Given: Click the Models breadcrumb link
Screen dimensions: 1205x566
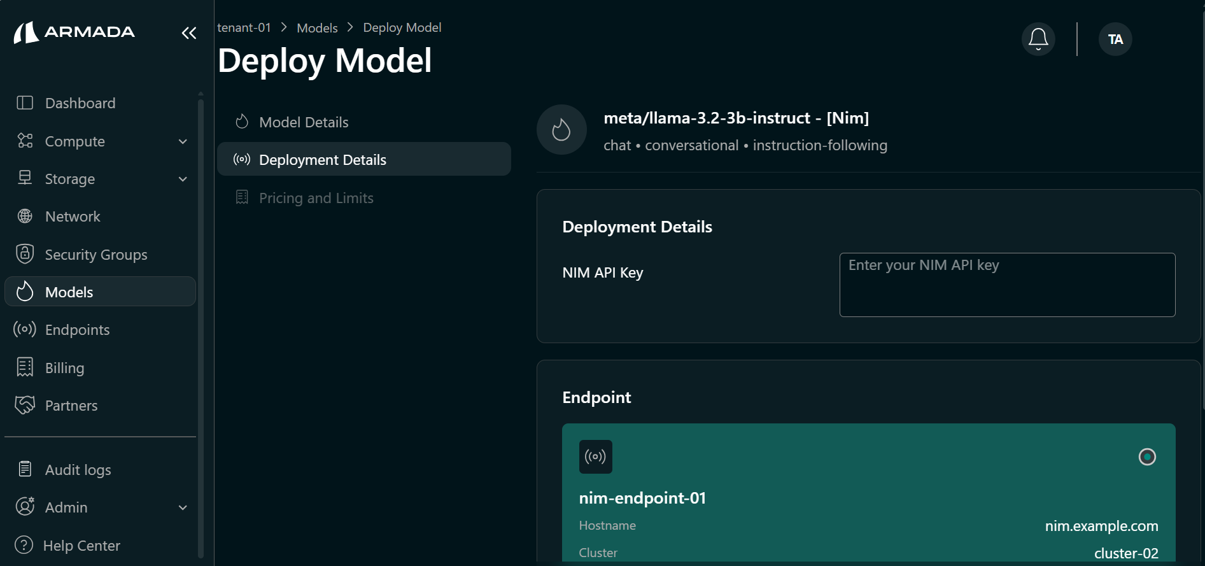Looking at the screenshot, I should coord(317,28).
